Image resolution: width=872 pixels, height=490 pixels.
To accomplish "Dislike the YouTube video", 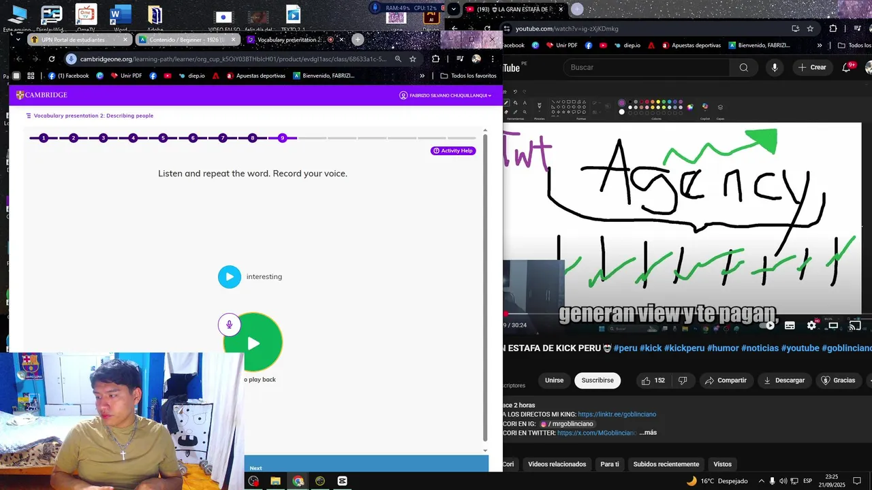I will click(x=683, y=380).
